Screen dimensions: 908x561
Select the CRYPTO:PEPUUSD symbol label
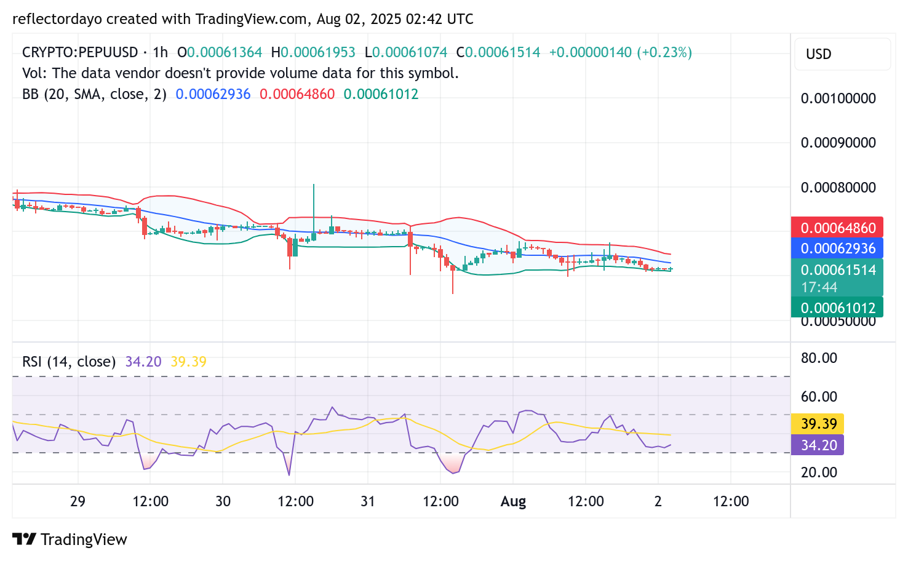click(80, 52)
